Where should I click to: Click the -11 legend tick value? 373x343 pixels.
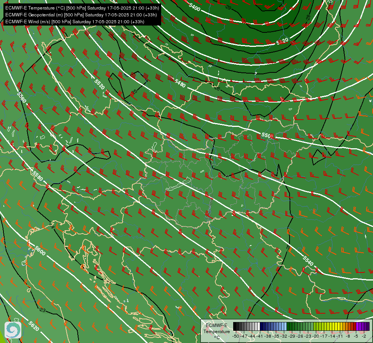[340, 336]
